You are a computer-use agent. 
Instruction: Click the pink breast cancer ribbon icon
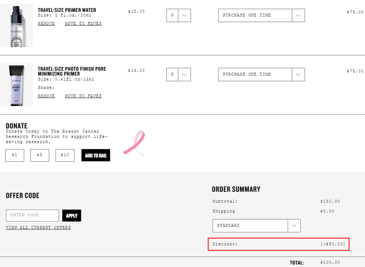[134, 143]
